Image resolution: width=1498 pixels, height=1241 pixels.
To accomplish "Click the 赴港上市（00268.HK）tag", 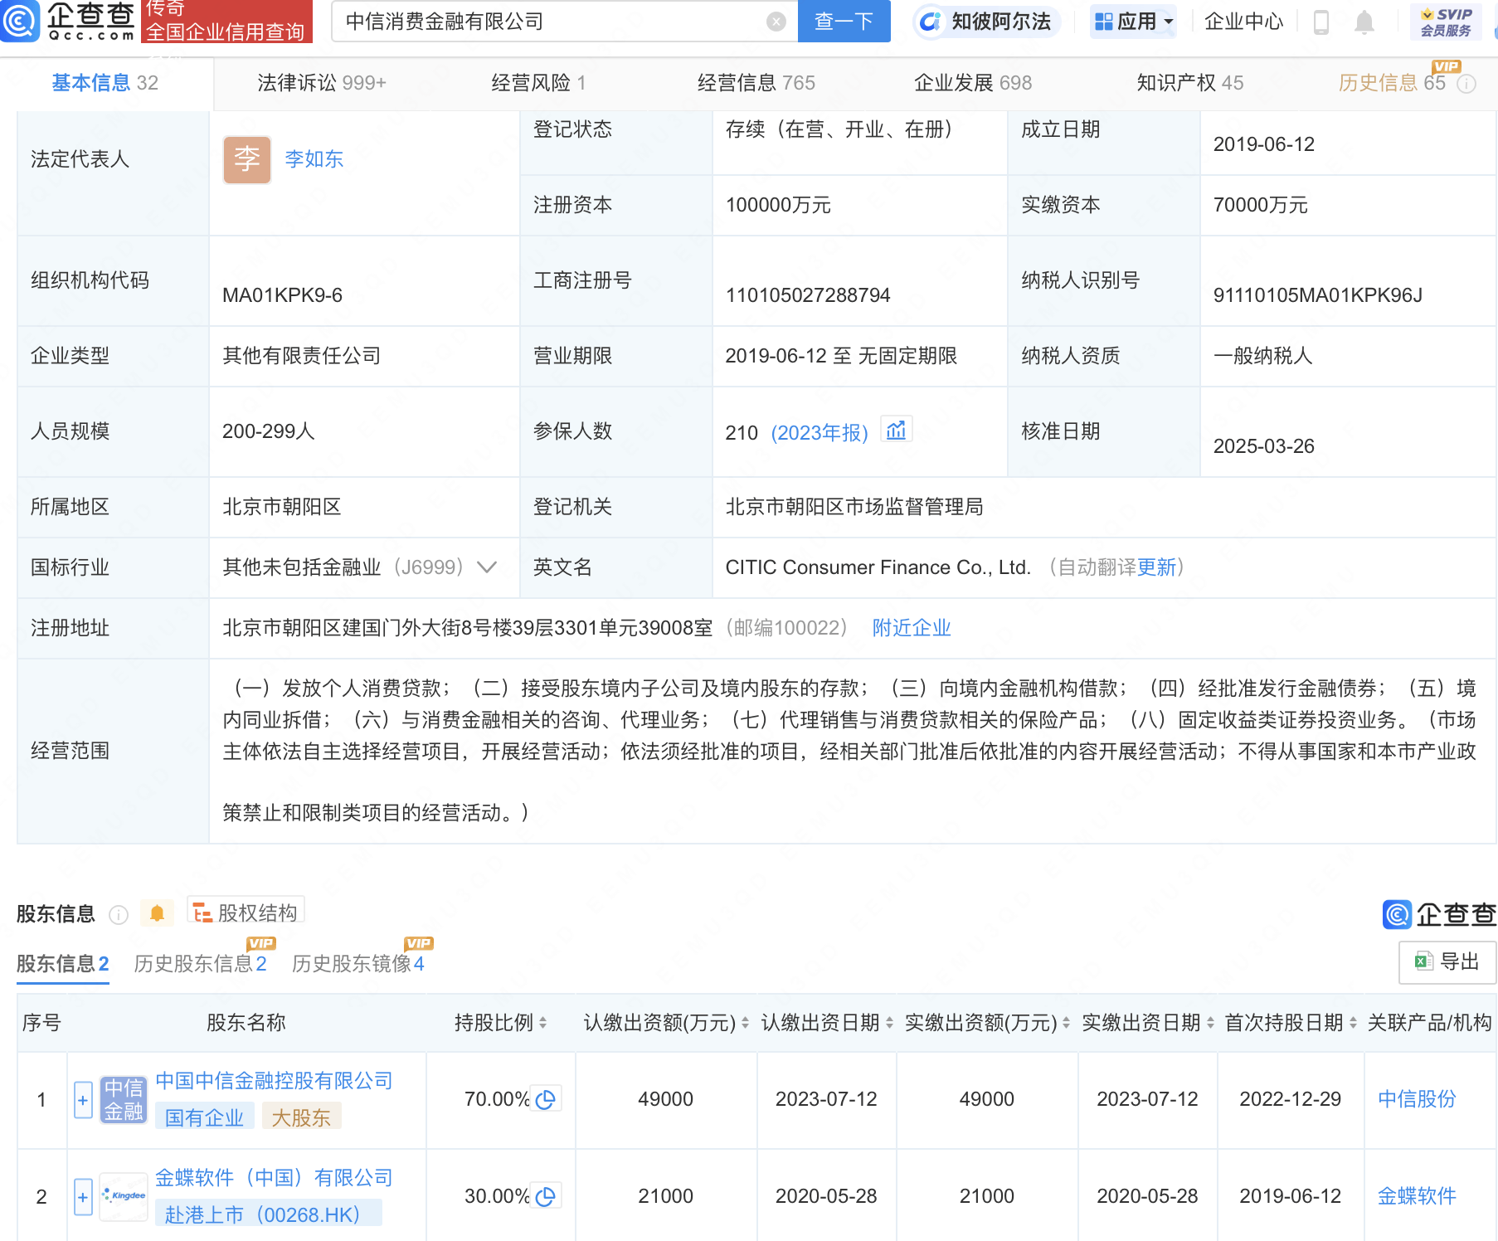I will 269,1214.
